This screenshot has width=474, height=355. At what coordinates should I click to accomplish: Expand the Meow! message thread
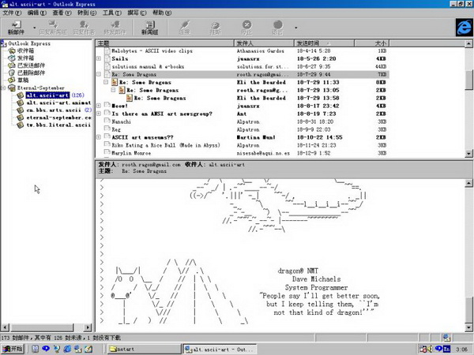99,105
